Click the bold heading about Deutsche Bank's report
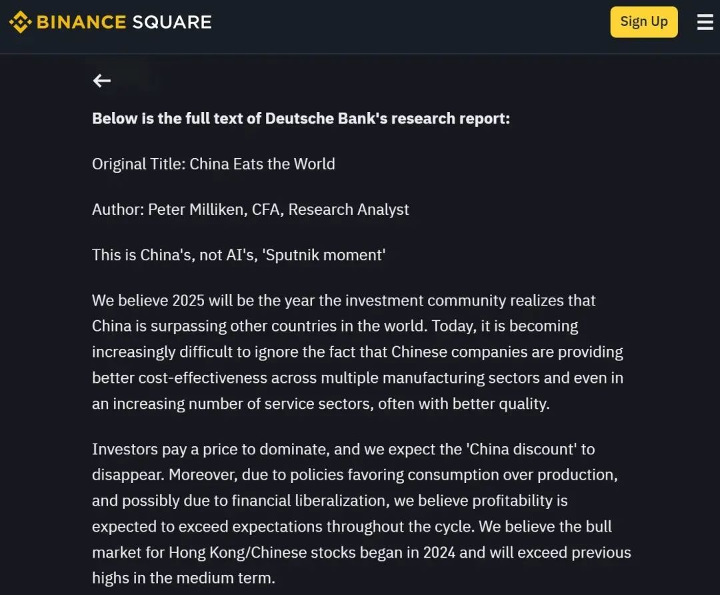The image size is (720, 595). (301, 119)
